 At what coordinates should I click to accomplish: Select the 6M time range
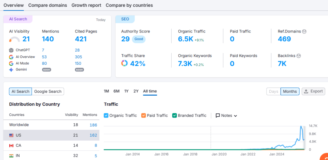pos(117,91)
